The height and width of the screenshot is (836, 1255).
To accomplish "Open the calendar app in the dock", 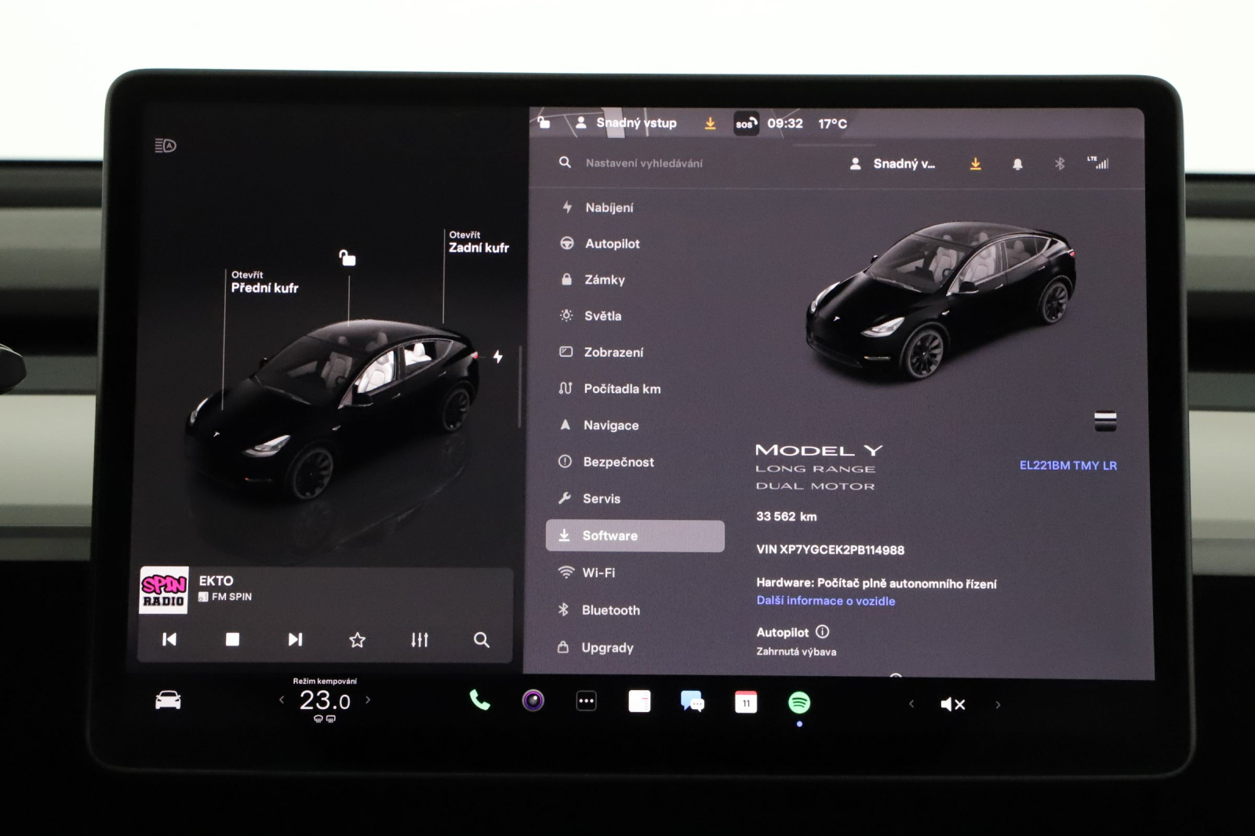I will [x=744, y=702].
